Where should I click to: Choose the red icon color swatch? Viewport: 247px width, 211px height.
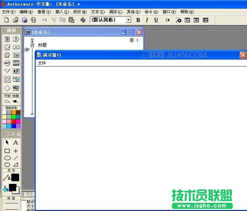14,121
